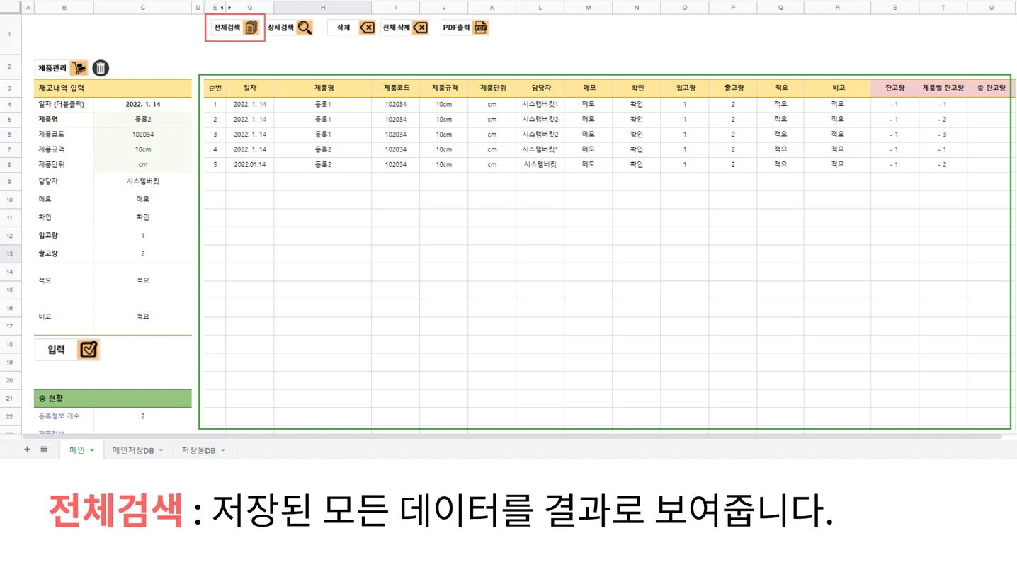Viewport: 1017px width, 572px height.
Task: Click the PDF출력 button label
Action: (x=456, y=28)
